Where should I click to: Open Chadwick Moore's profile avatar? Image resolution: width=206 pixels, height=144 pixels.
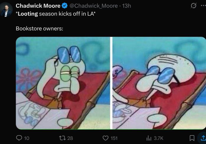tap(6, 9)
